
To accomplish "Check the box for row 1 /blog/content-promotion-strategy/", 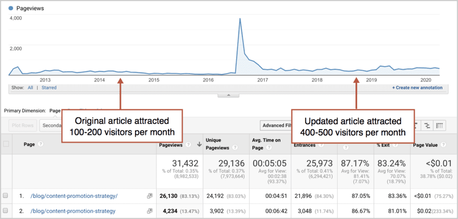I will 5,196.
